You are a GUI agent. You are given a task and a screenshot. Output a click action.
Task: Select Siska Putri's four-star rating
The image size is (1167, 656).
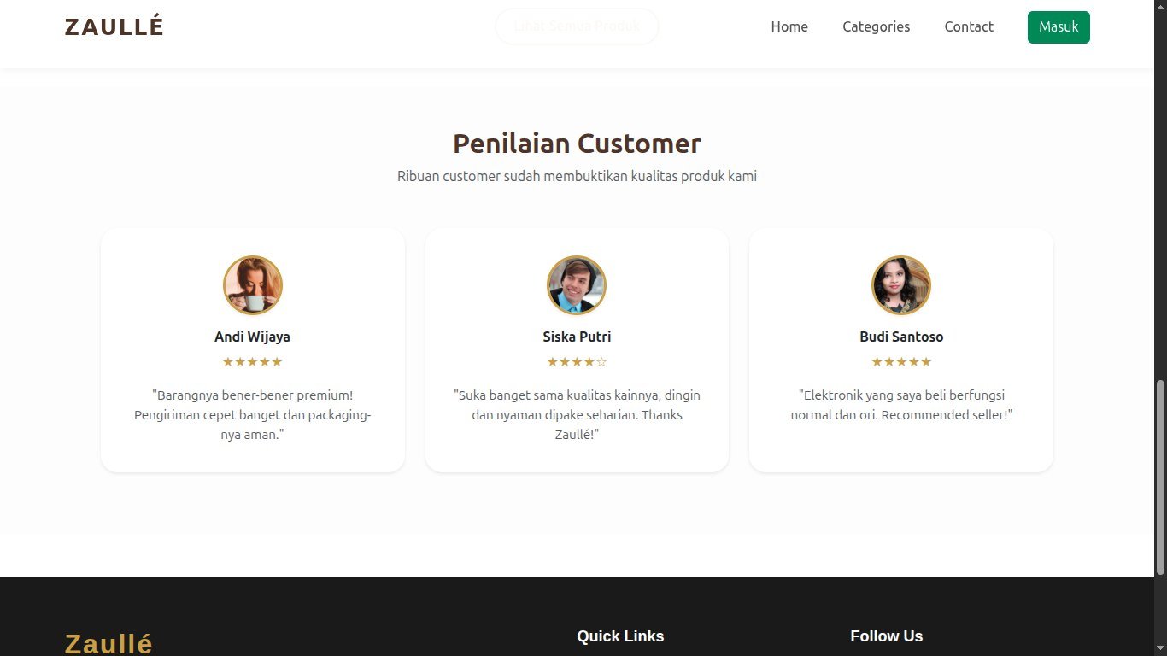coord(577,362)
